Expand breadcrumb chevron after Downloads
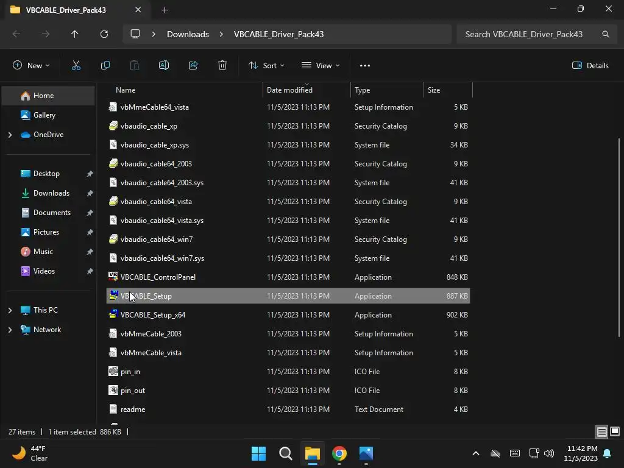This screenshot has width=624, height=468. 221,34
